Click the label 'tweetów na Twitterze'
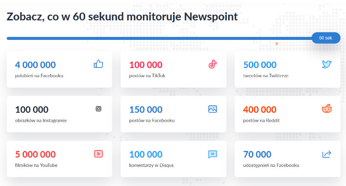346x186 pixels. click(x=266, y=76)
